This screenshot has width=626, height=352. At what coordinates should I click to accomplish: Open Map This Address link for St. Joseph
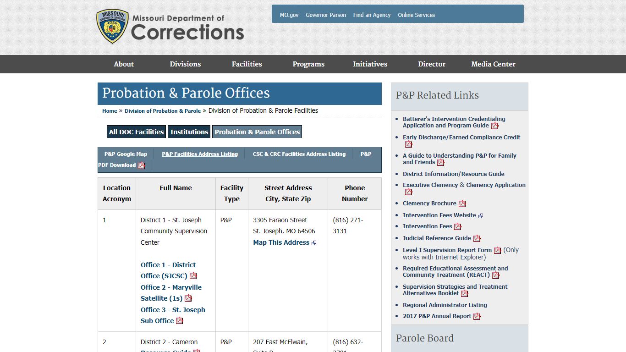[x=281, y=242]
